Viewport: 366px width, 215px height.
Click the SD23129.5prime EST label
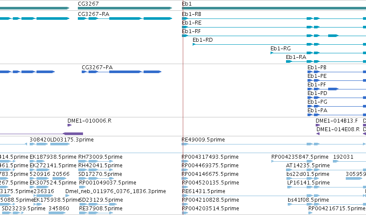pos(101,200)
